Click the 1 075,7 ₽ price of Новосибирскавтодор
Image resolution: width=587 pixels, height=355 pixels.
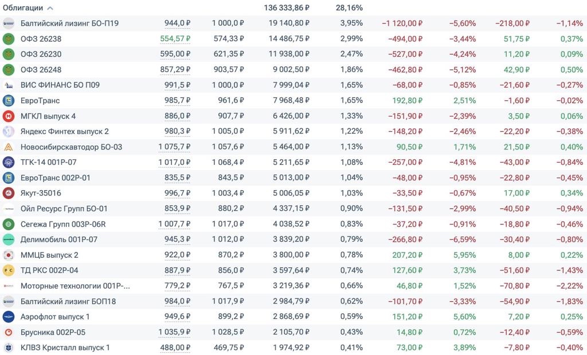click(174, 147)
